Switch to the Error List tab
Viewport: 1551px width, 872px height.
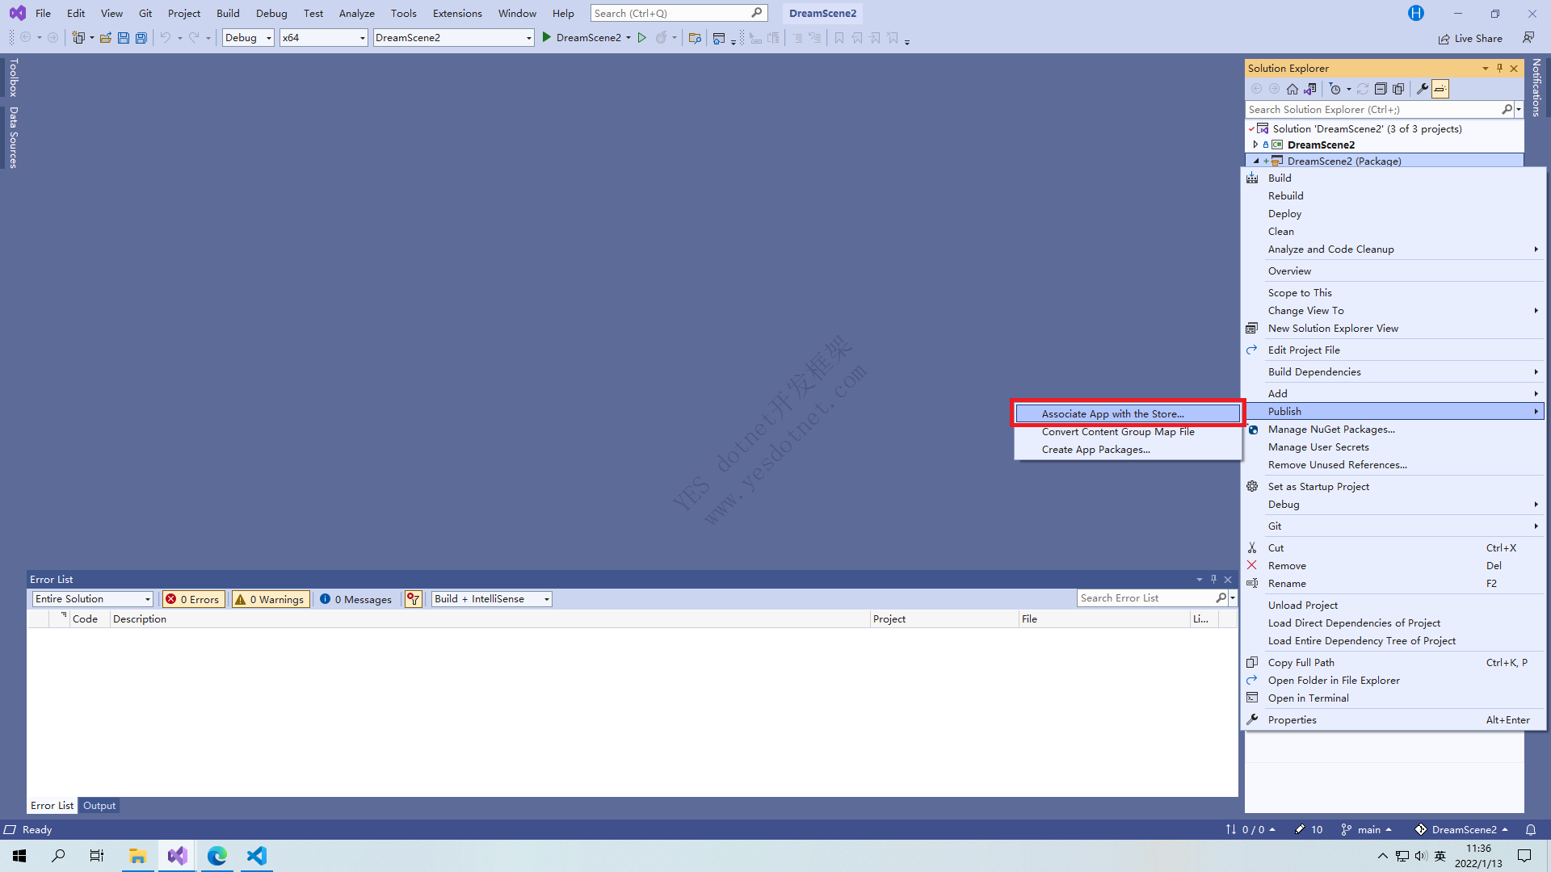52,806
